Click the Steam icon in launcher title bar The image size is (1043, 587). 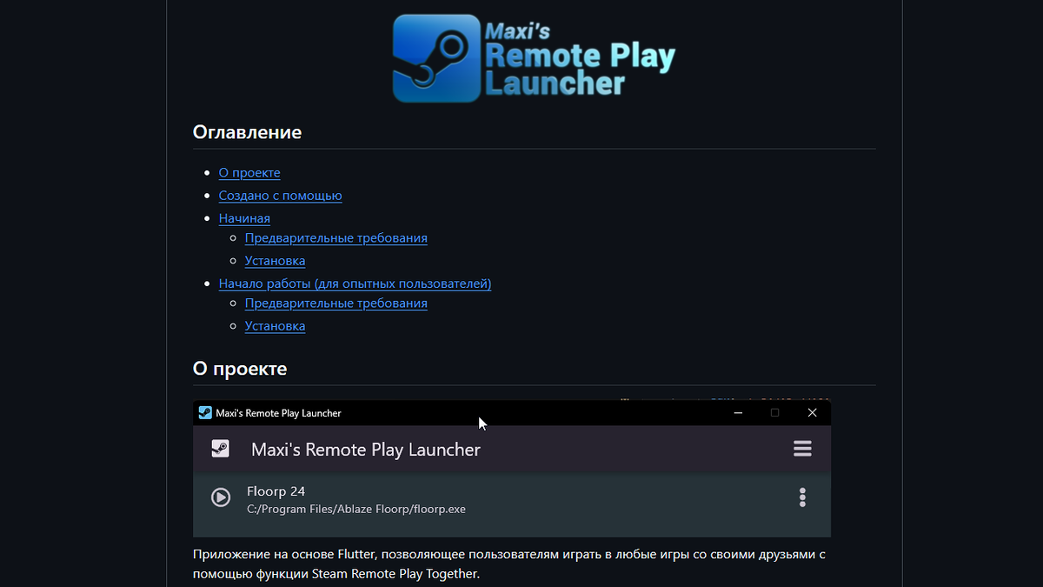point(205,413)
